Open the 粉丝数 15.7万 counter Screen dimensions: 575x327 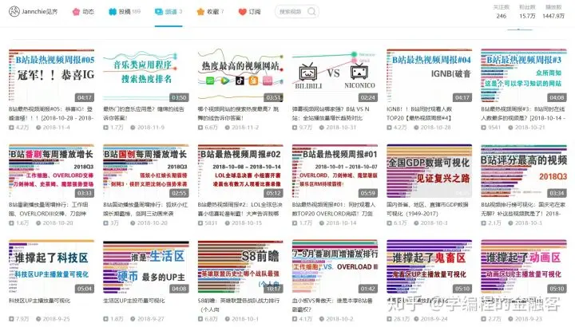click(x=527, y=12)
